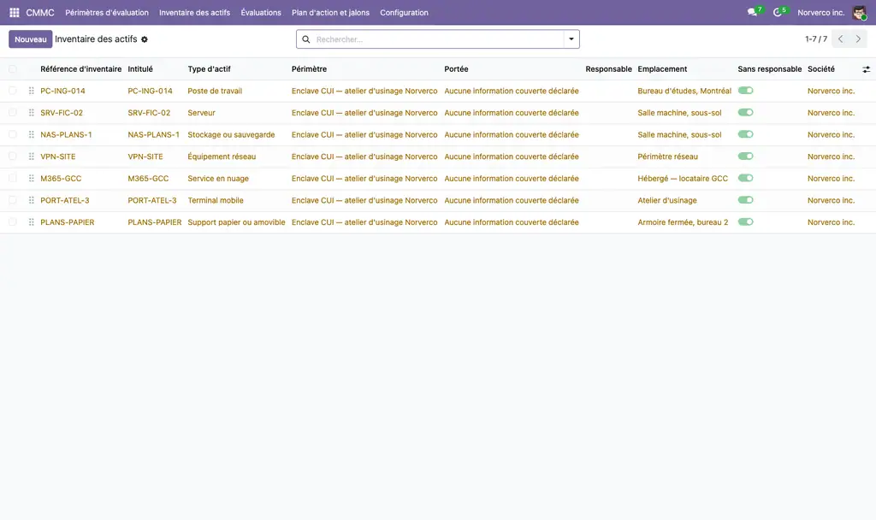Grab the drag handle of PC-ING-014 row
This screenshot has height=520, width=876.
pos(32,91)
